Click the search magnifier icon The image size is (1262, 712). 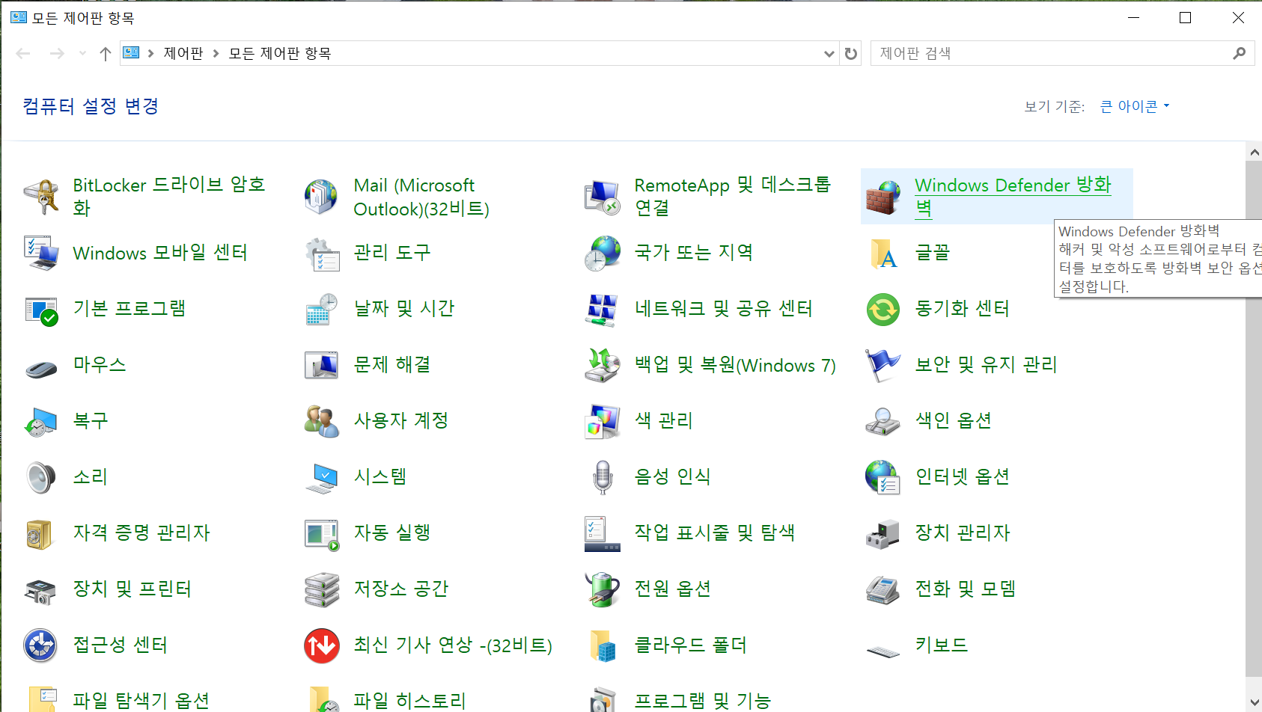[1240, 53]
